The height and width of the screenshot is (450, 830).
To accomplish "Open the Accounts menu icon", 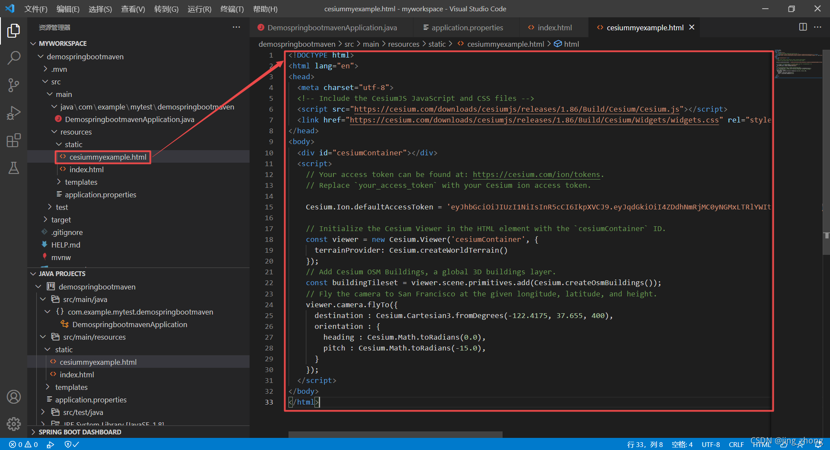I will tap(13, 397).
